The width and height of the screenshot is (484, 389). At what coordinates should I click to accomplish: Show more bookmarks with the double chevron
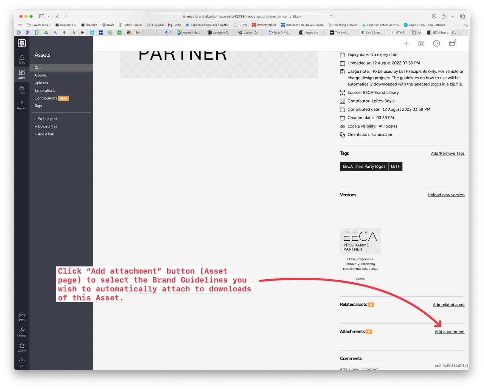(466, 25)
